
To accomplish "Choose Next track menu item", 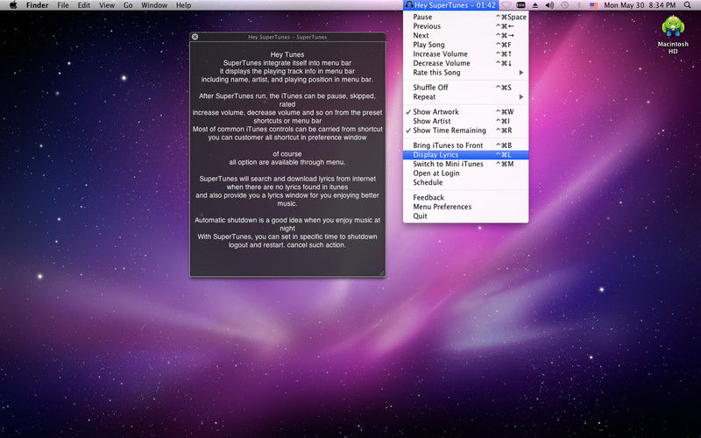I will click(x=465, y=36).
